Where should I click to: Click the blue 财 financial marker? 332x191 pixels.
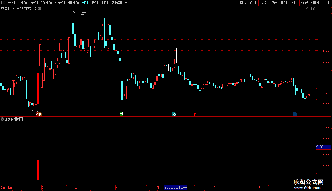pos(295,114)
